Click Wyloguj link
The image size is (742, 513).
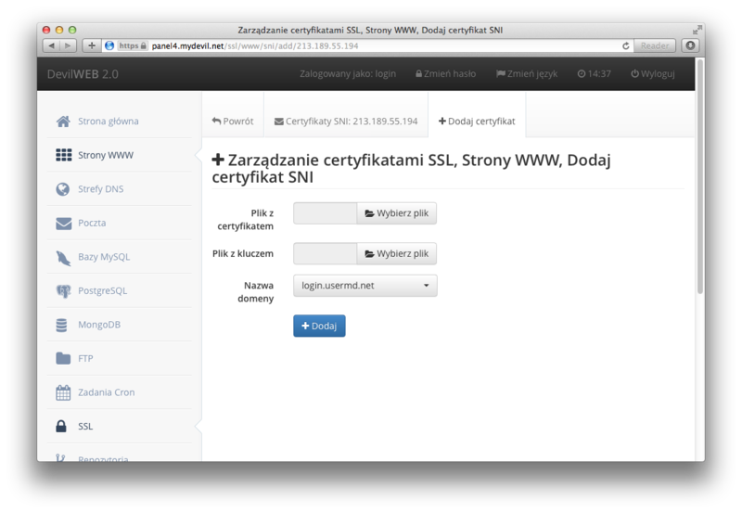point(653,74)
